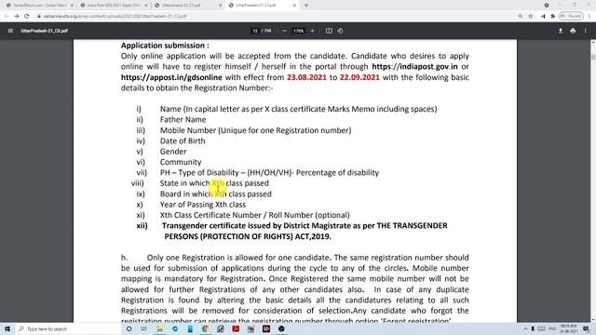Click the Type here to search box
This screenshot has width=596, height=335.
68,328
